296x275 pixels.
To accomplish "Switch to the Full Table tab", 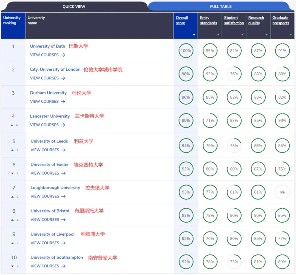I will [x=221, y=7].
